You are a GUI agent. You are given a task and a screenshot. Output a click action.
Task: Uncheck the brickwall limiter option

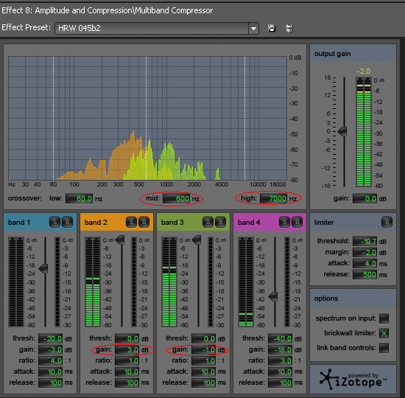coord(384,333)
